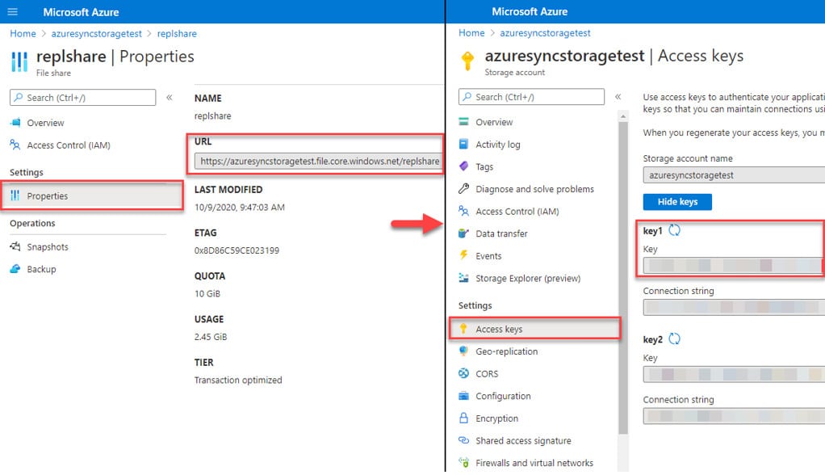Click the Events lightning icon
The width and height of the screenshot is (825, 475).
pos(463,255)
